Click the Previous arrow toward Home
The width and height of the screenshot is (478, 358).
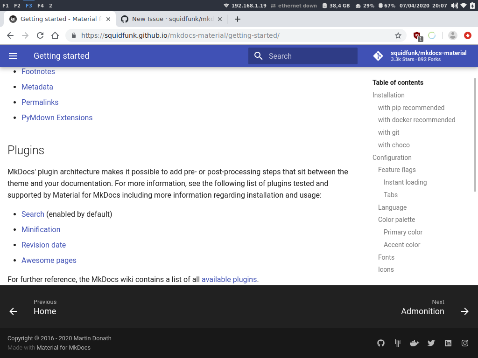coord(13,311)
